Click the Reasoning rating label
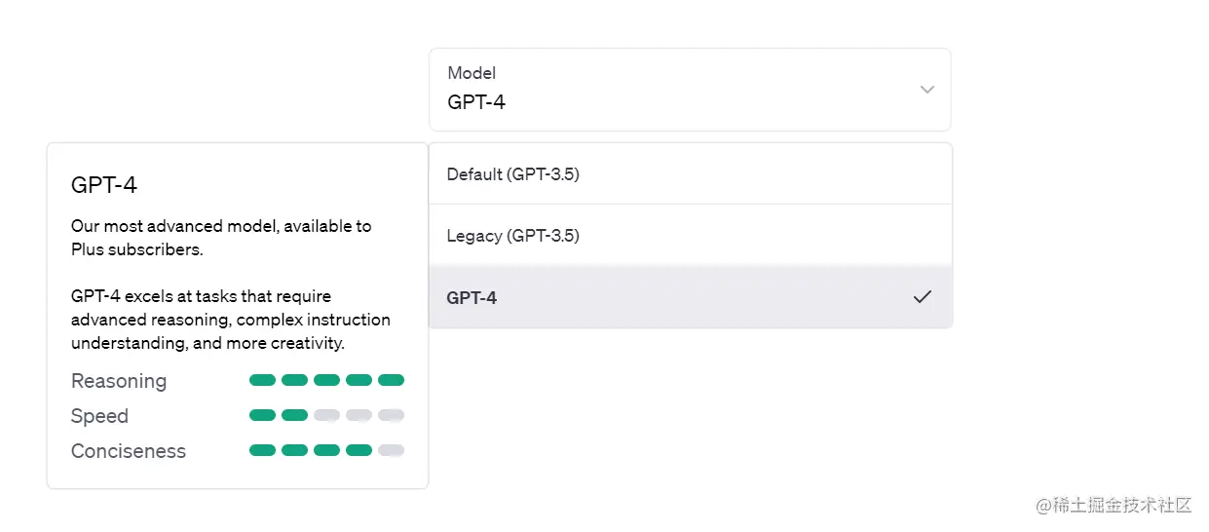The width and height of the screenshot is (1209, 532). 119,381
